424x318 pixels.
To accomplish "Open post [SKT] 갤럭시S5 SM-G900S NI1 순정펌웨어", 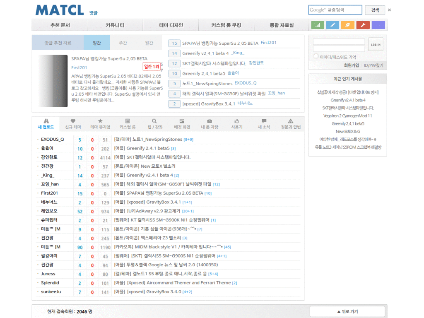I will [x=165, y=255].
